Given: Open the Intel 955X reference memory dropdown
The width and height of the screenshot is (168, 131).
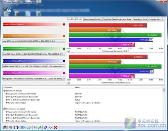Looking at the screenshot, I should [34, 41].
